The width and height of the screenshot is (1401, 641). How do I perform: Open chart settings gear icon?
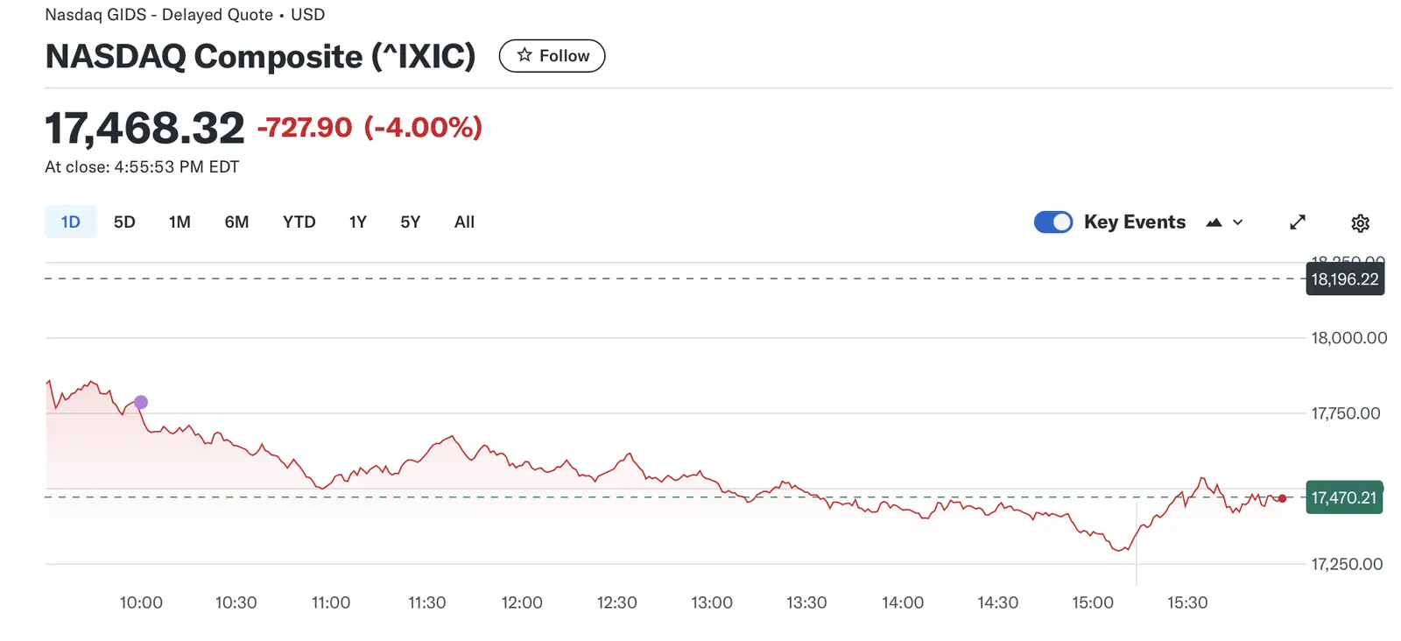pyautogui.click(x=1360, y=223)
